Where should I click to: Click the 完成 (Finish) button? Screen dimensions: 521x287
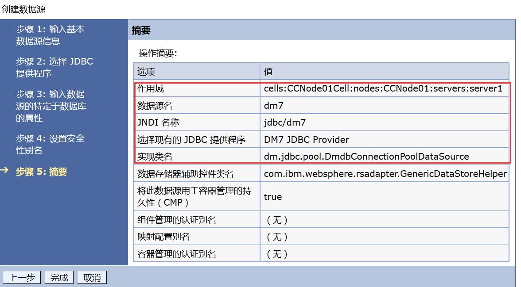(x=59, y=277)
